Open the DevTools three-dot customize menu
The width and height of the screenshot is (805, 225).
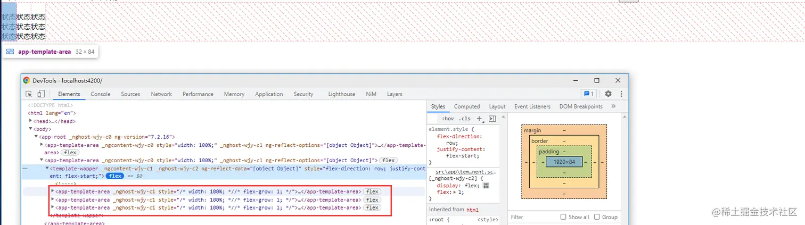(x=621, y=94)
